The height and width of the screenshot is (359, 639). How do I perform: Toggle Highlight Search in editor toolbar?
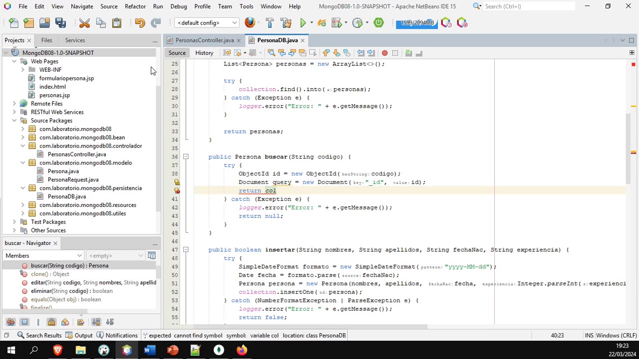(303, 53)
